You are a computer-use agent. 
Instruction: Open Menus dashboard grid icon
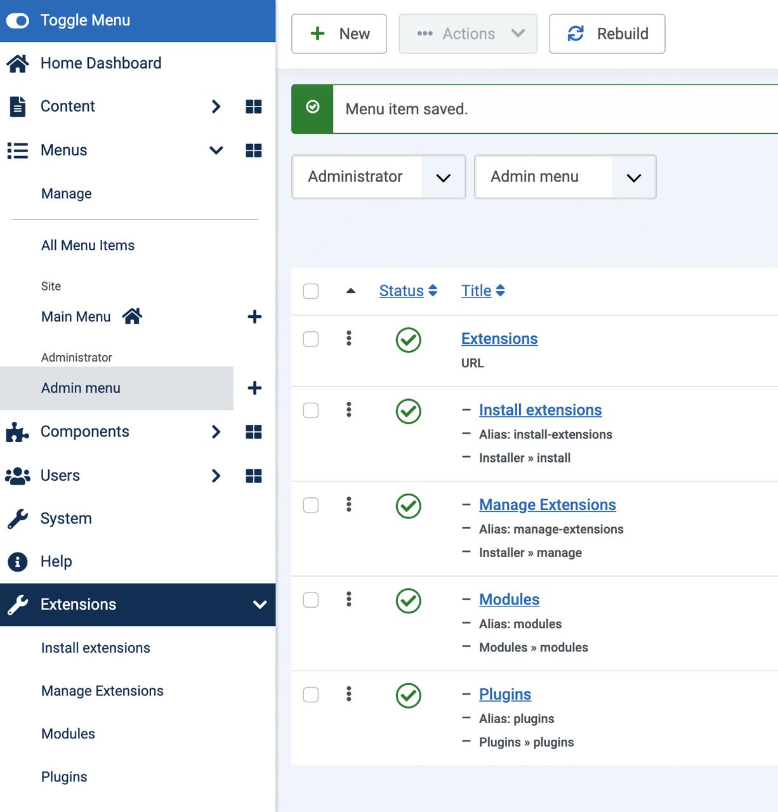click(x=254, y=150)
